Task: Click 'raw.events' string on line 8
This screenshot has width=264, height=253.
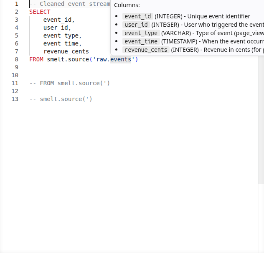Action: [x=114, y=59]
